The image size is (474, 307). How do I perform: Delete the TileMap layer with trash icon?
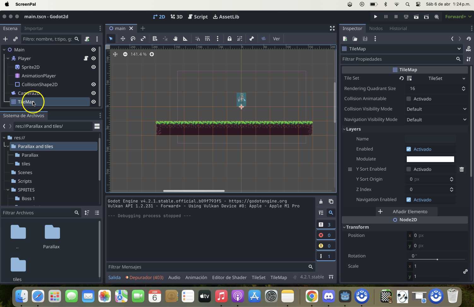coord(462,169)
